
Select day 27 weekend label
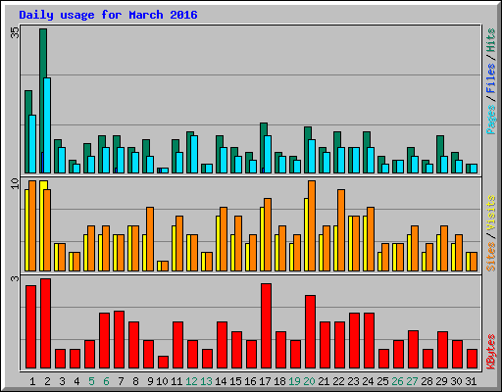(x=412, y=381)
